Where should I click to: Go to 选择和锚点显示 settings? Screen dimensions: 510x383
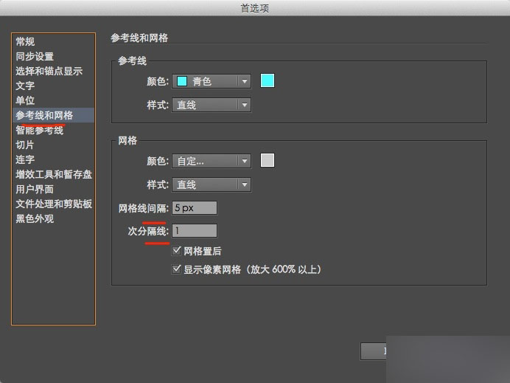coord(49,72)
